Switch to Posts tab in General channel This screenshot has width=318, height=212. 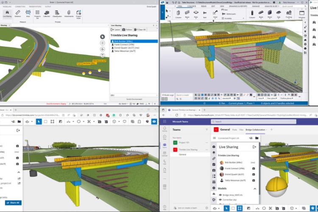234,130
